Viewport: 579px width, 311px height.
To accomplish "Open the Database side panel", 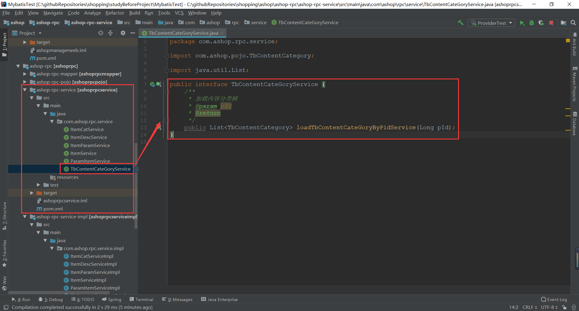I will pos(575,124).
